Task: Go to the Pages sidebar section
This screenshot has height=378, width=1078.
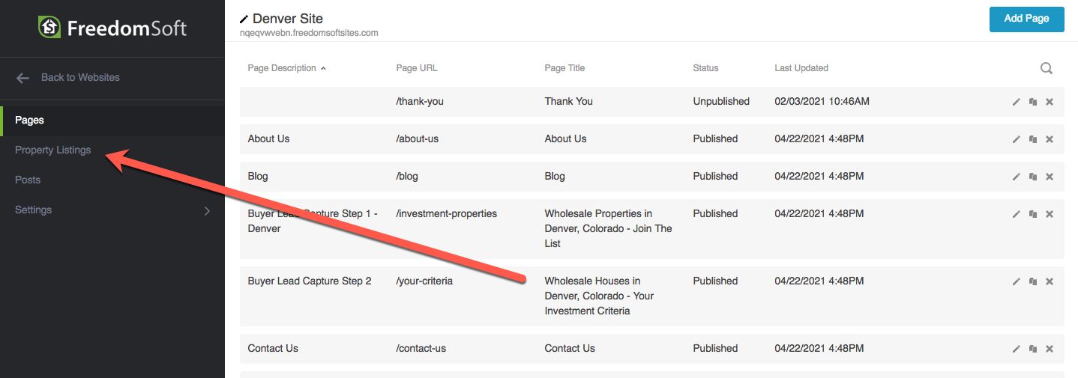Action: [x=30, y=121]
